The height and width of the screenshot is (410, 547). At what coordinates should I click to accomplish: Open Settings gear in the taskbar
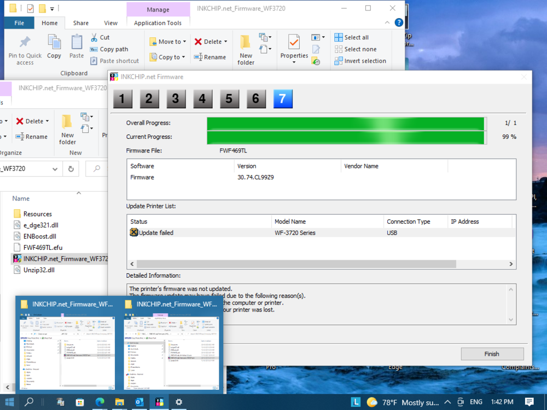pos(178,402)
